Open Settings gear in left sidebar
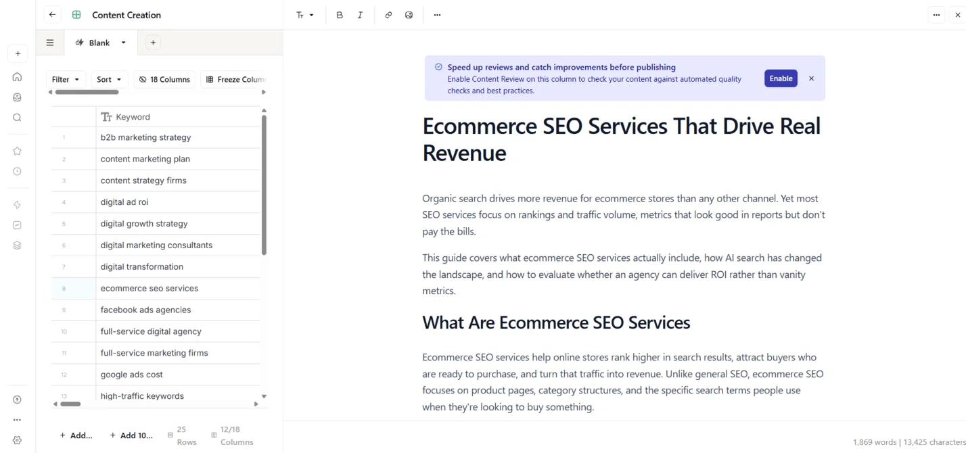966x453 pixels. pos(18,440)
